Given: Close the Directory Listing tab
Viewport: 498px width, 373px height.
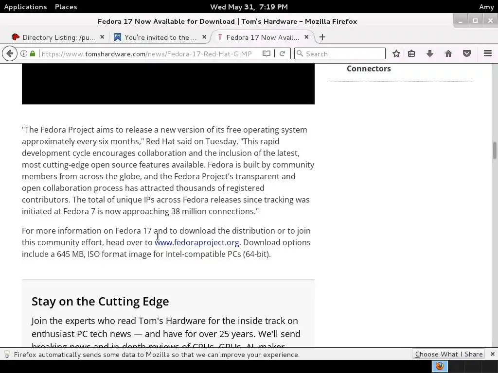Looking at the screenshot, I should pyautogui.click(x=102, y=37).
